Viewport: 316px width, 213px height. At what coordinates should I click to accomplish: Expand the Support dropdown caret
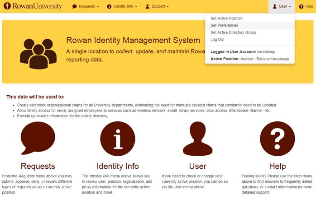point(168,6)
